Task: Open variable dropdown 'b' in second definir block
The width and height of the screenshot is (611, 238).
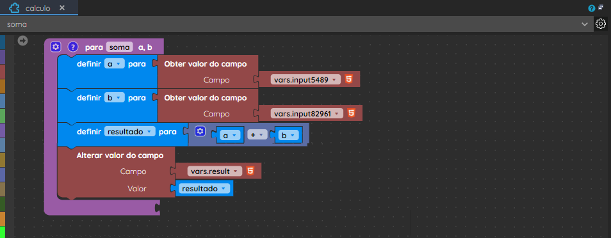Action: (x=114, y=98)
